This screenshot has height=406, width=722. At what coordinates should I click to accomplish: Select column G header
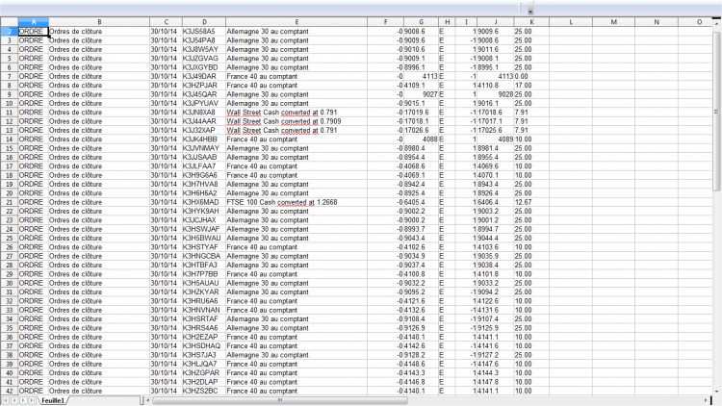tap(421, 21)
